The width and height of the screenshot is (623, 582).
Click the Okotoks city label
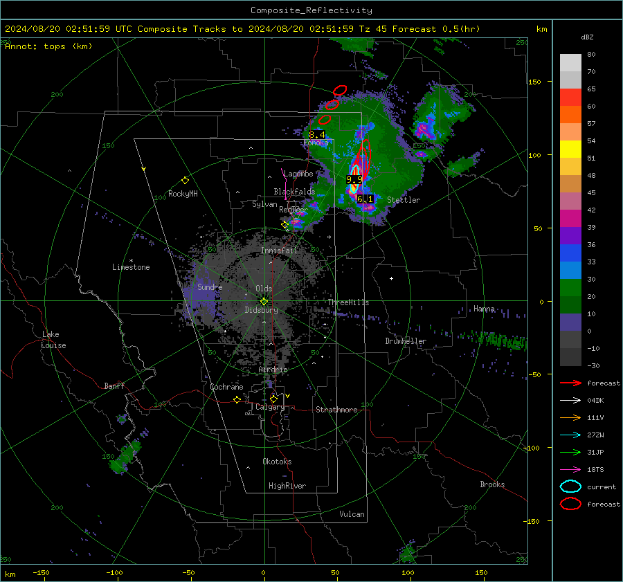click(x=277, y=462)
